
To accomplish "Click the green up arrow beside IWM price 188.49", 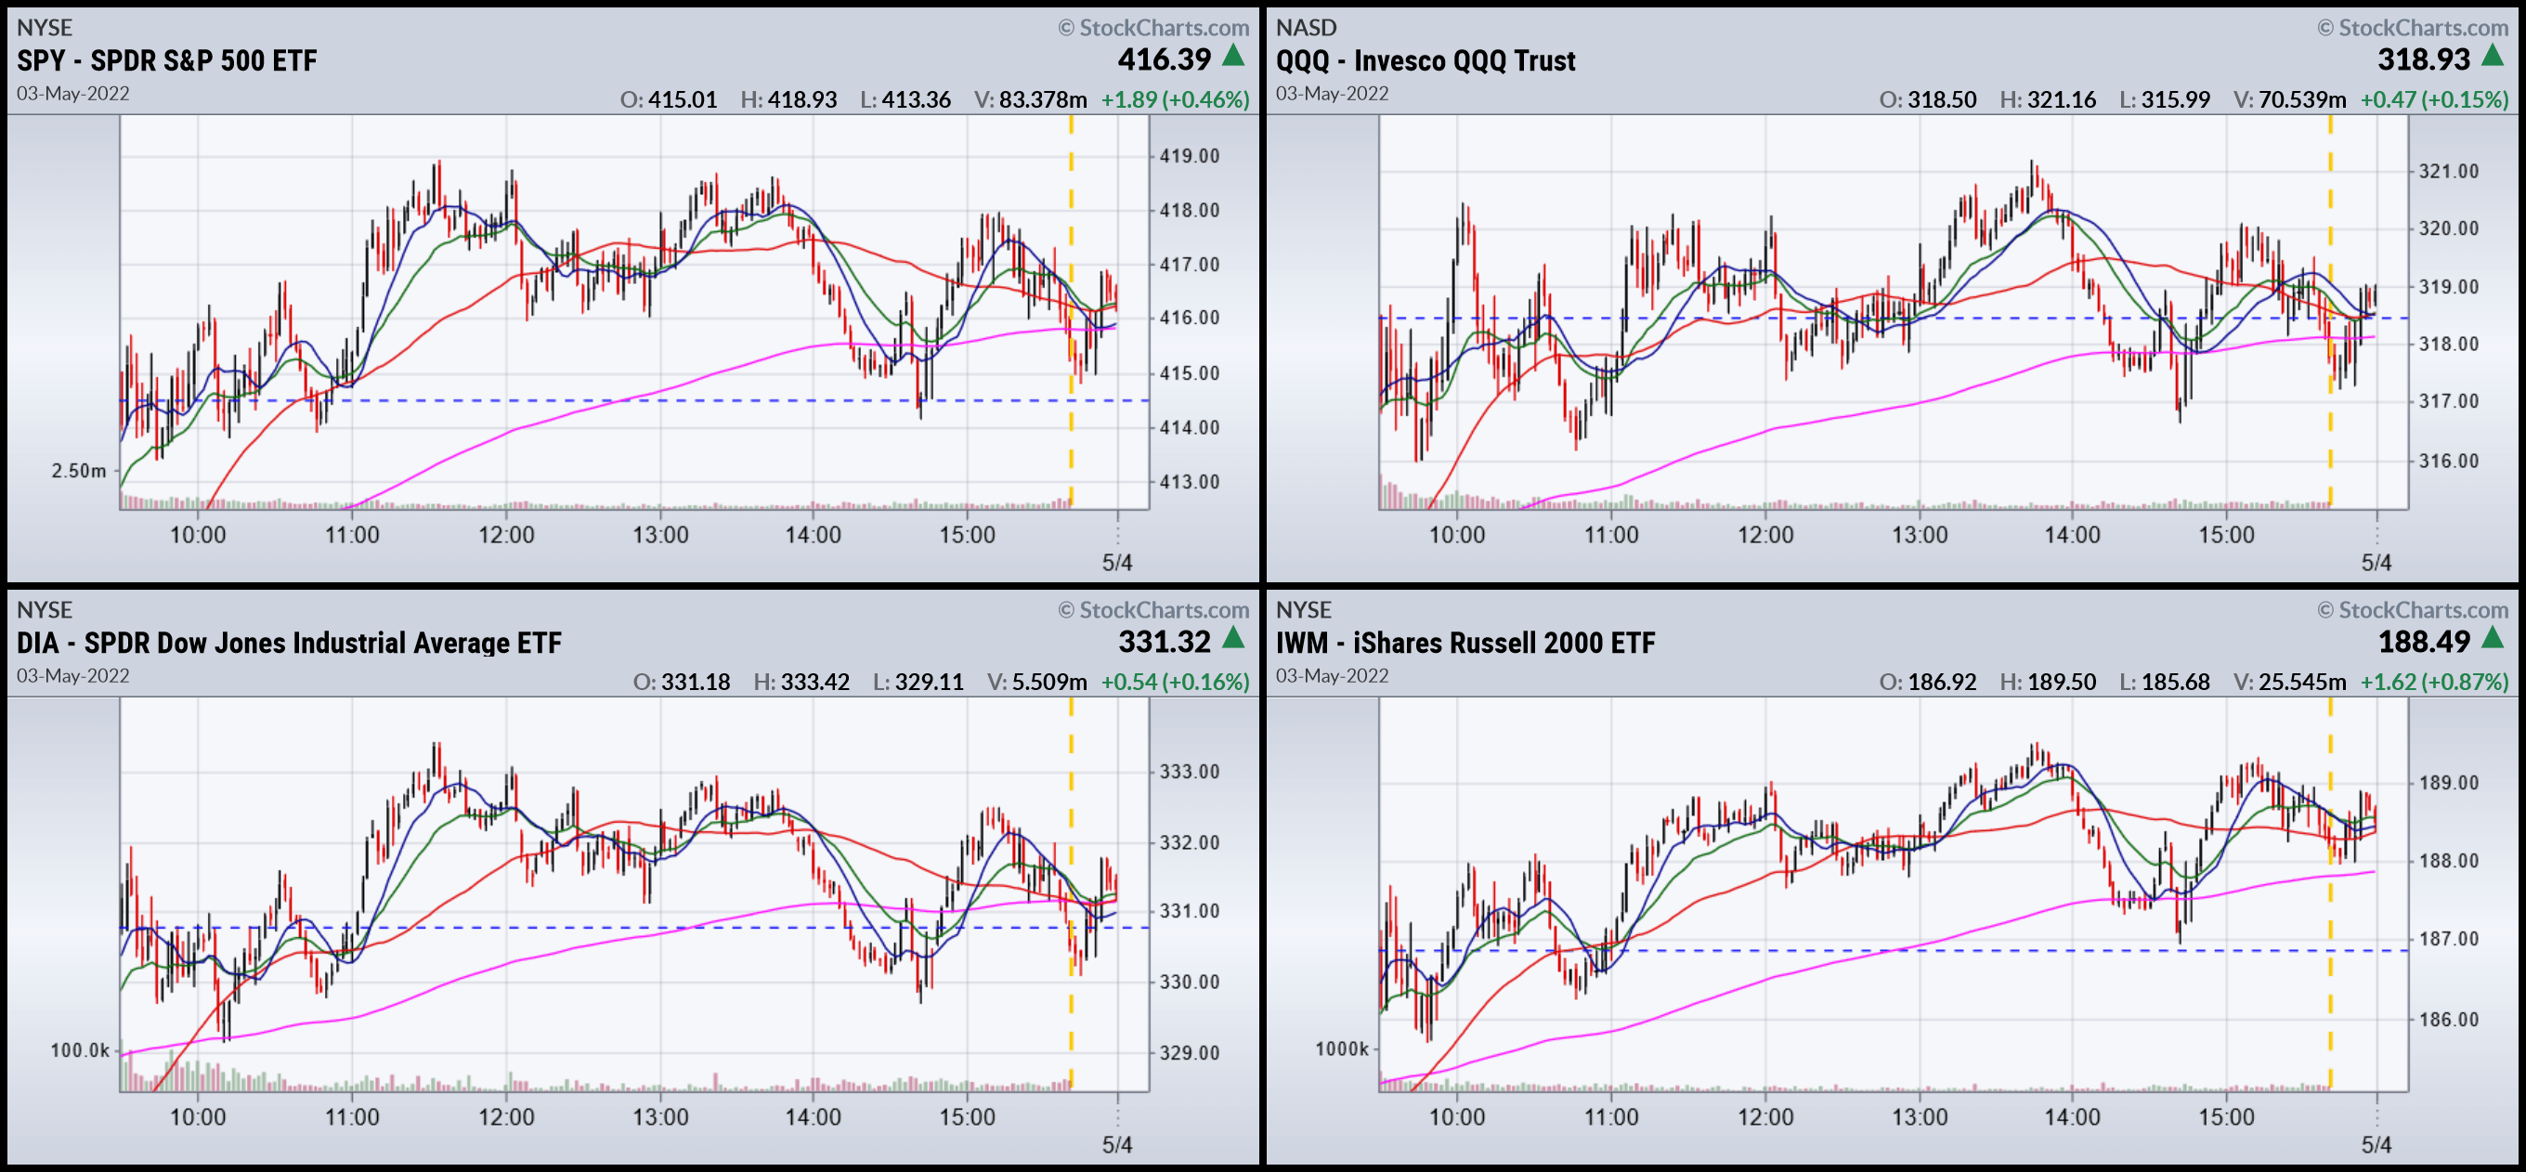I will click(2493, 638).
